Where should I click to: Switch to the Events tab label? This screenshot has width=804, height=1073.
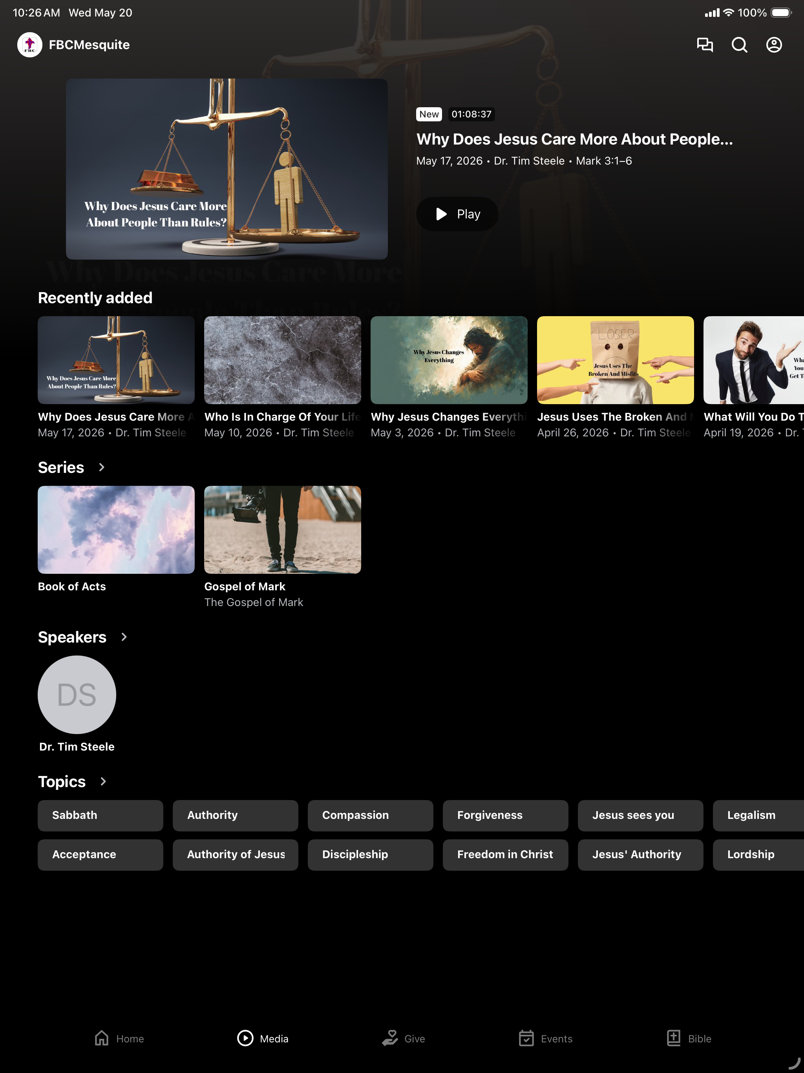557,1038
